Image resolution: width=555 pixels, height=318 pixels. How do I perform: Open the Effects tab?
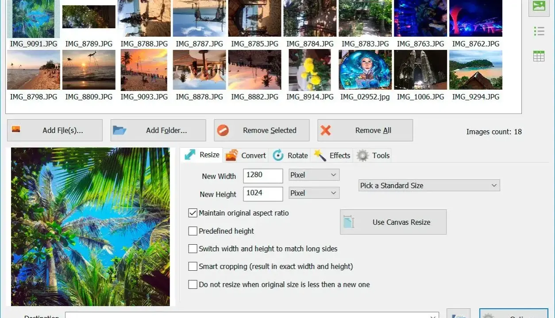(x=332, y=155)
